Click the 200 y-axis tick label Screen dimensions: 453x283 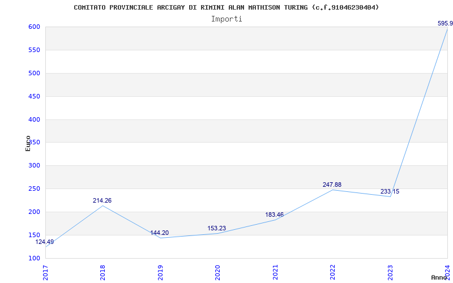click(x=33, y=212)
